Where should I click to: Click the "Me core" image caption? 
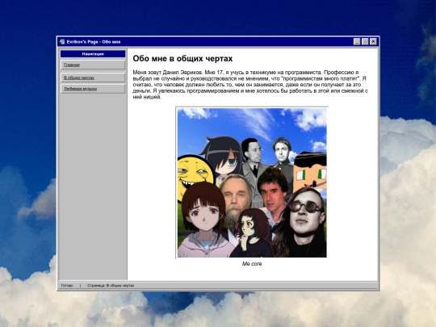pyautogui.click(x=252, y=263)
